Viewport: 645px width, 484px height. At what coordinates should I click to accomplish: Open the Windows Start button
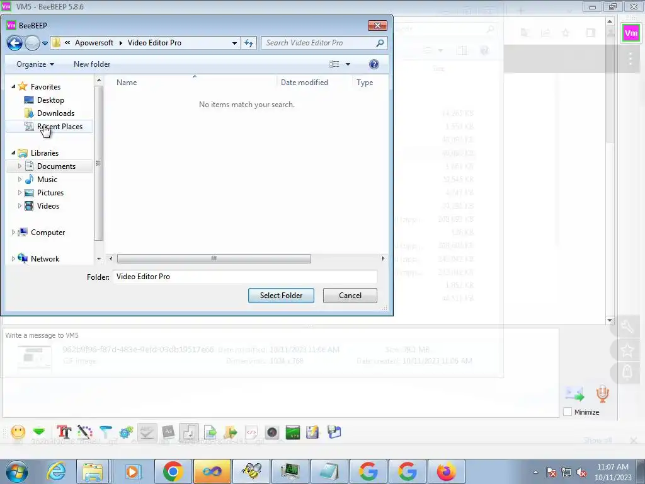(x=16, y=471)
